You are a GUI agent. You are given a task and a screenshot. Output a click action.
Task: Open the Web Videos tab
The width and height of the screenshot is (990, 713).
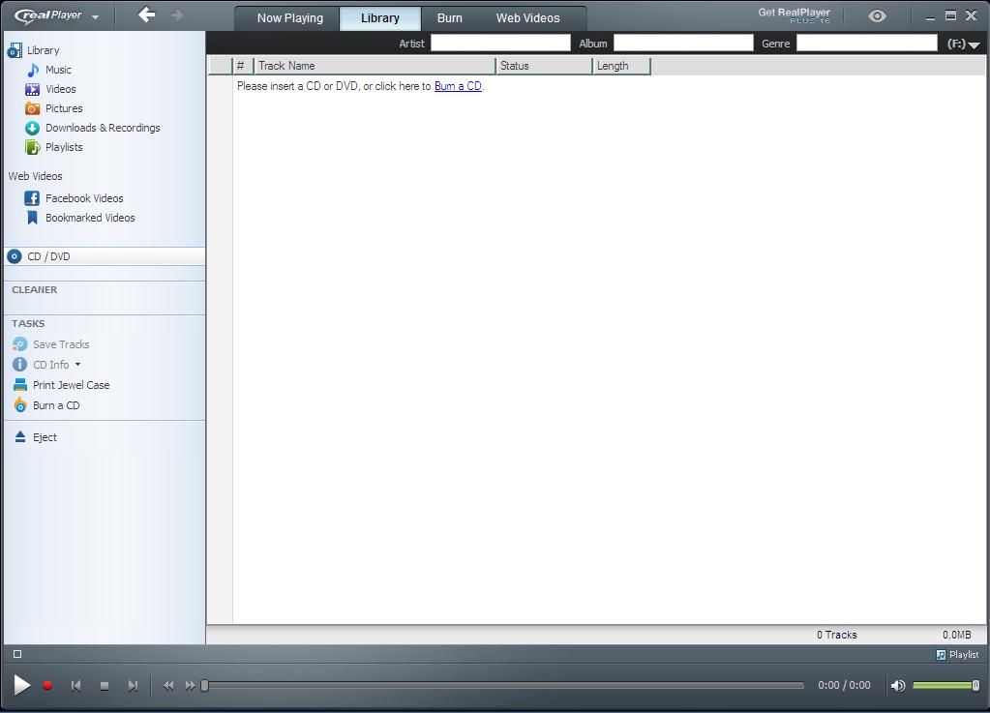pyautogui.click(x=527, y=18)
